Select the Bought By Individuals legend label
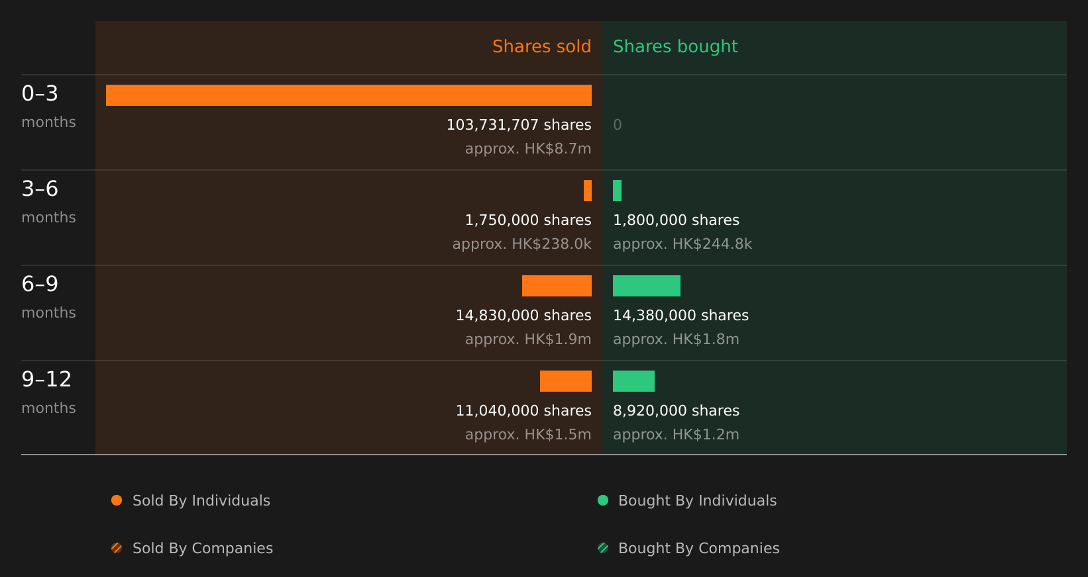Image resolution: width=1088 pixels, height=577 pixels. (x=697, y=501)
